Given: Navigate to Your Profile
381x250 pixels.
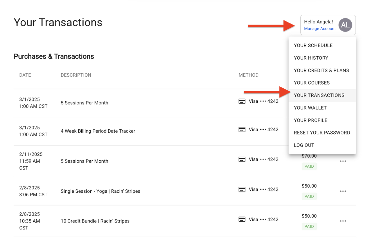Looking at the screenshot, I should tap(311, 120).
